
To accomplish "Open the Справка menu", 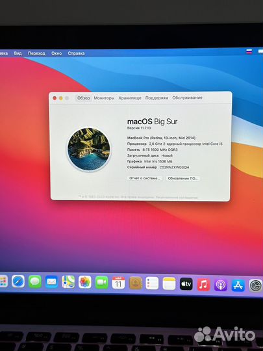I will (76, 53).
